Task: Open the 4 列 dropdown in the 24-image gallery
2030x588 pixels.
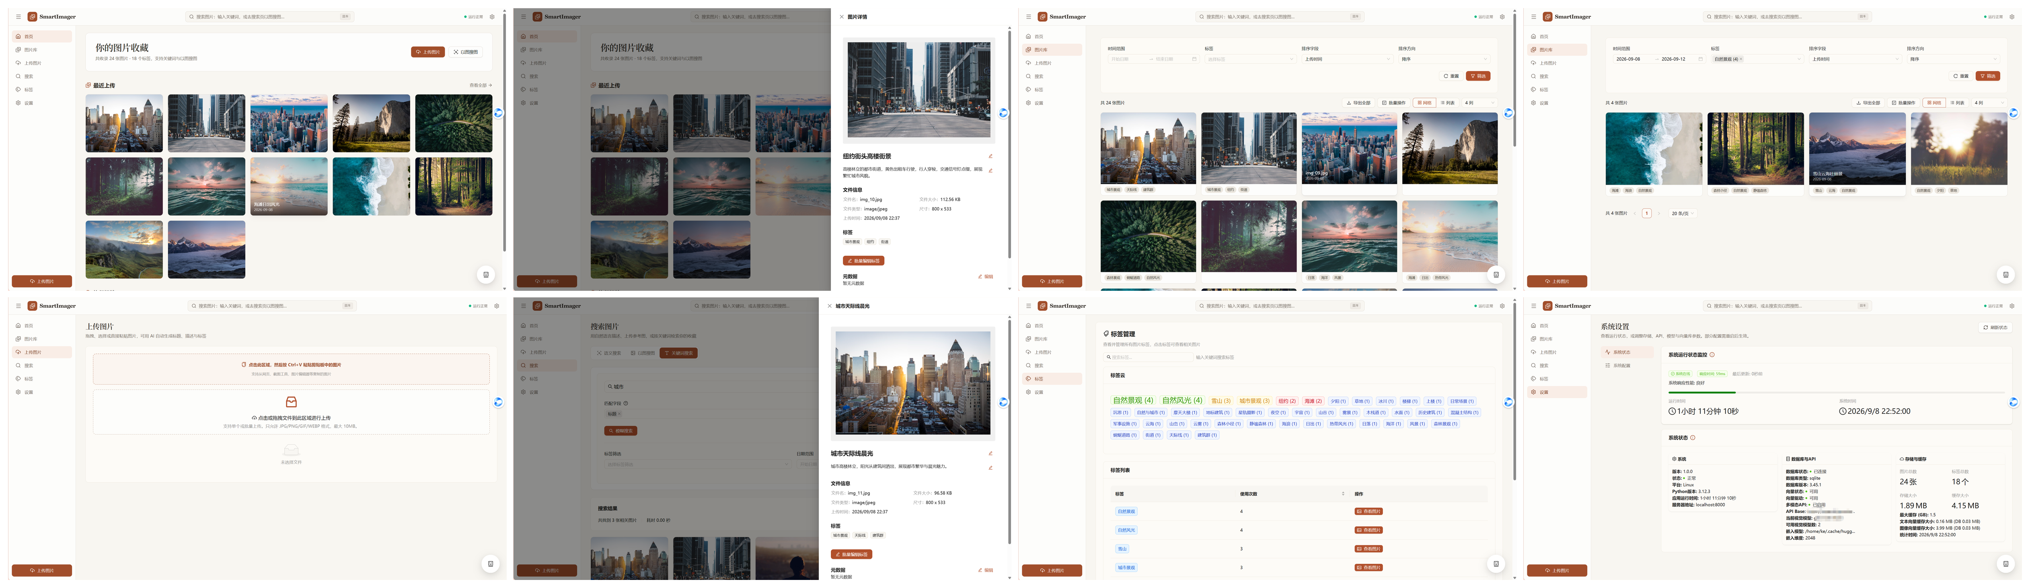Action: coord(1479,103)
